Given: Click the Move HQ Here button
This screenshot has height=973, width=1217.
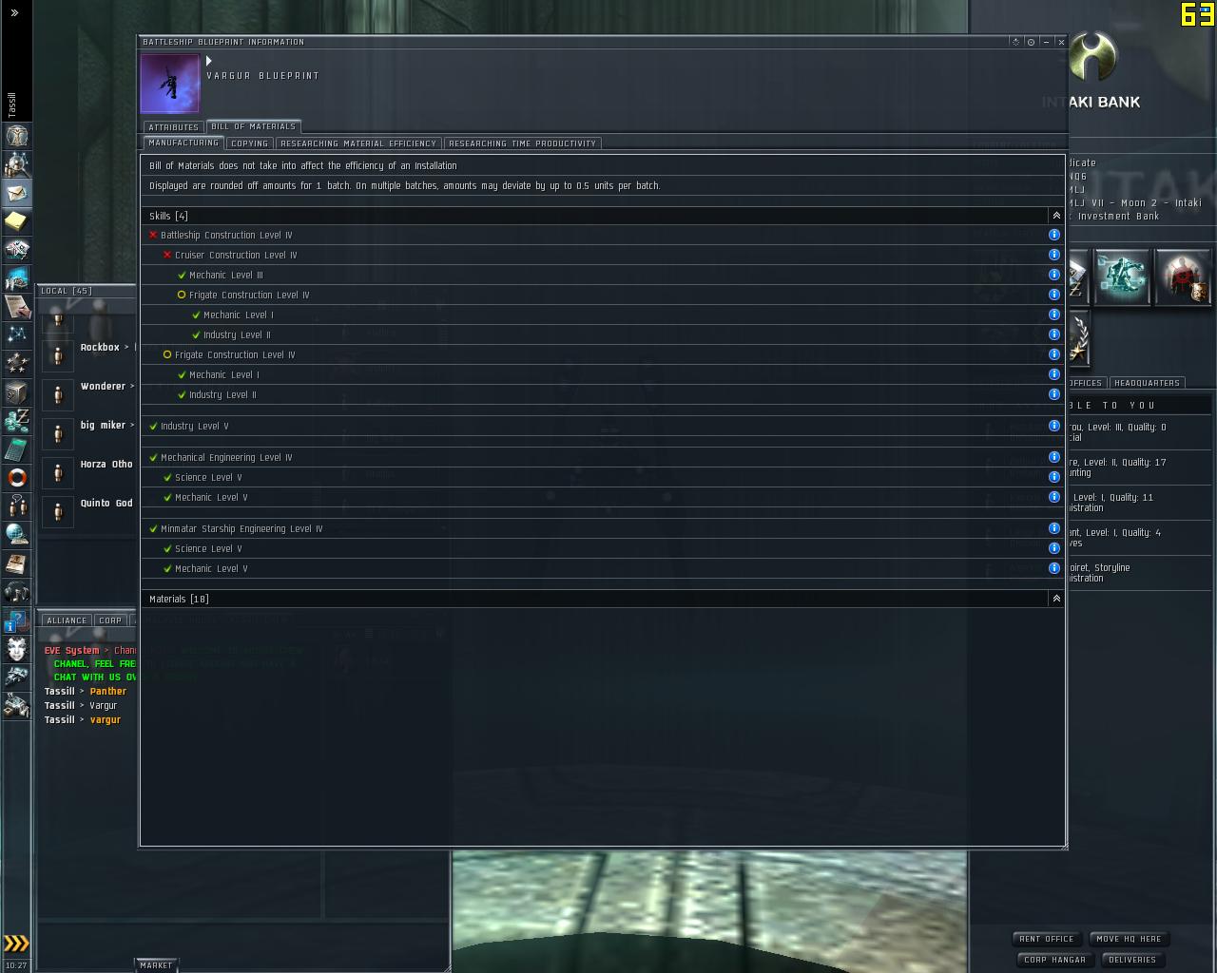Looking at the screenshot, I should tap(1129, 939).
